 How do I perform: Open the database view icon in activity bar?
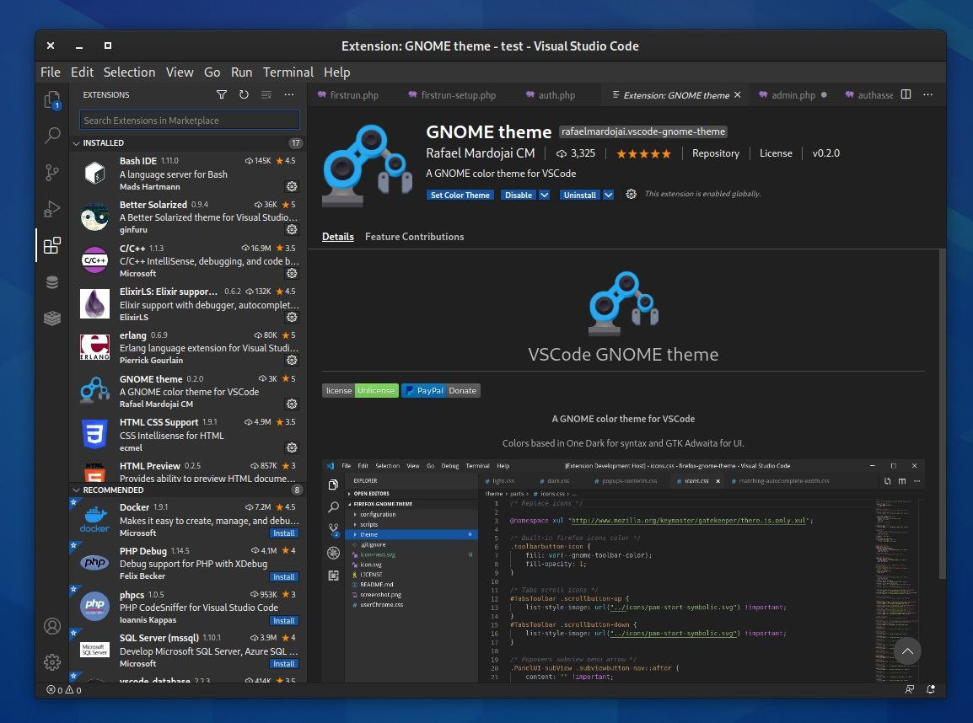pos(52,282)
